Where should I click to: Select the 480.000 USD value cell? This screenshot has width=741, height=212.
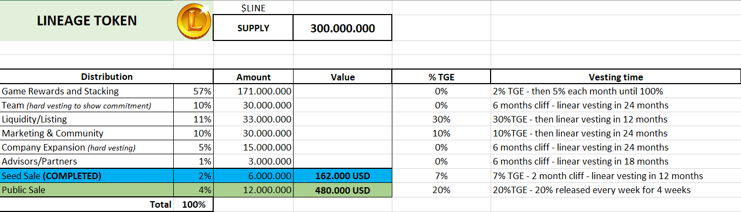coord(342,190)
